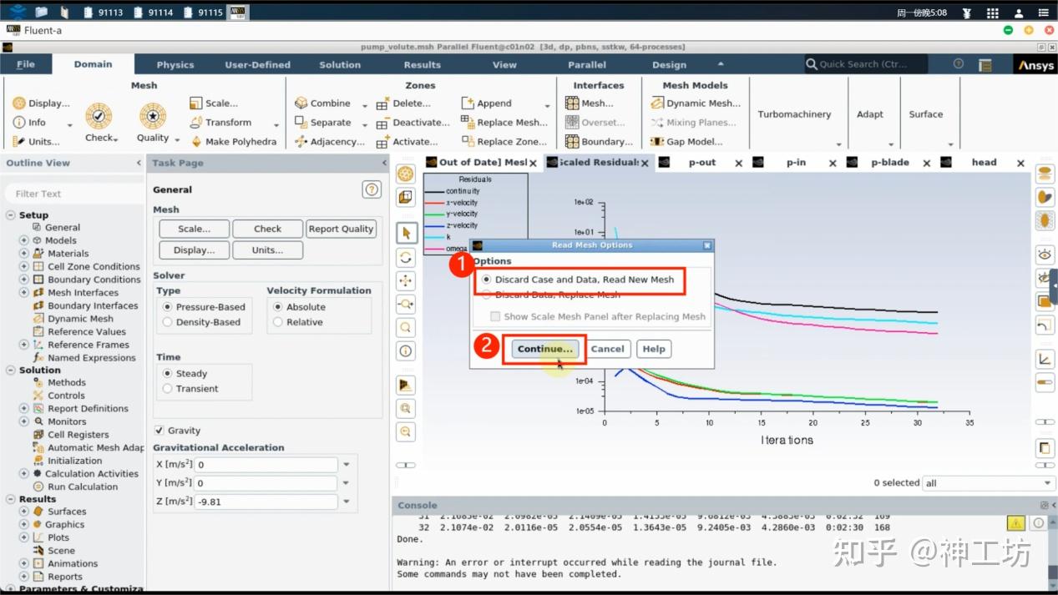
Task: Click the Separate zones tool
Action: (322, 123)
